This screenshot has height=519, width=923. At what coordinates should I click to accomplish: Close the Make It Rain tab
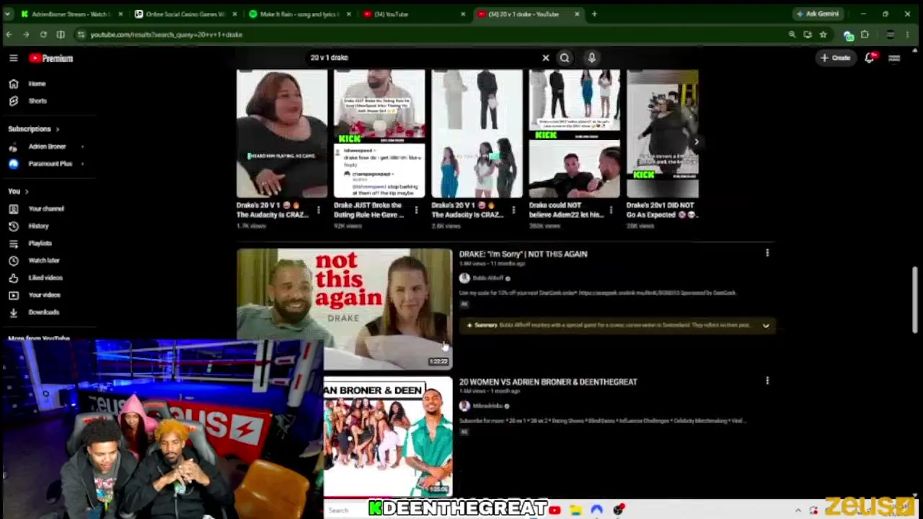349,14
